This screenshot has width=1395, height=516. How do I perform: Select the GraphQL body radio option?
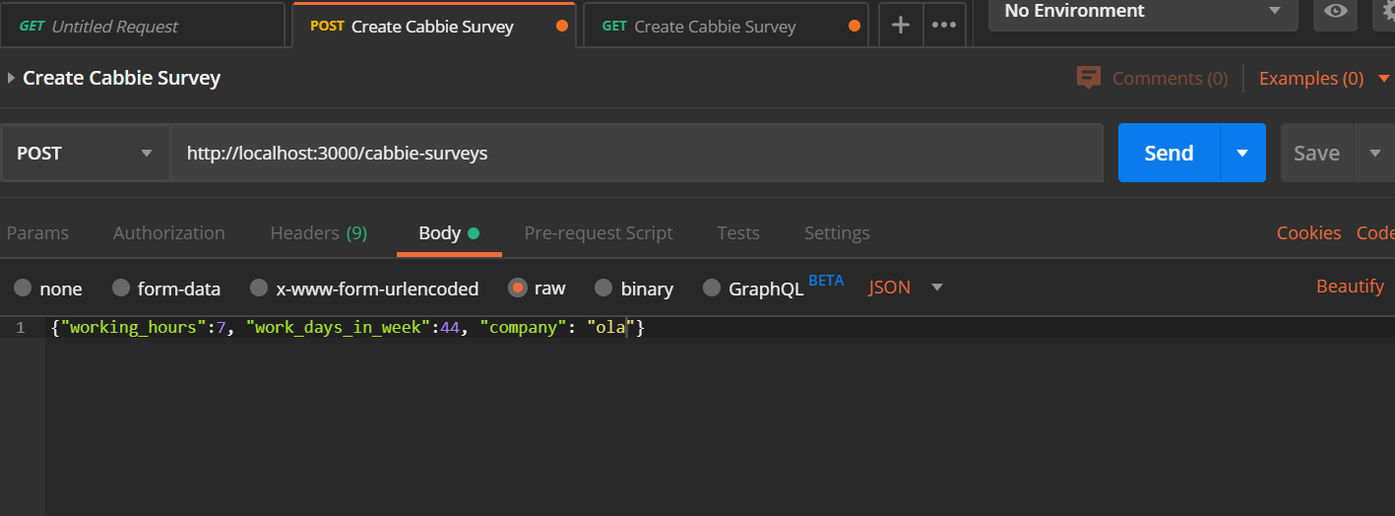point(712,288)
